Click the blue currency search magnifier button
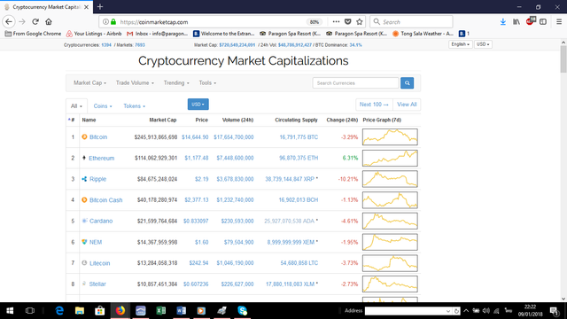 coord(408,82)
